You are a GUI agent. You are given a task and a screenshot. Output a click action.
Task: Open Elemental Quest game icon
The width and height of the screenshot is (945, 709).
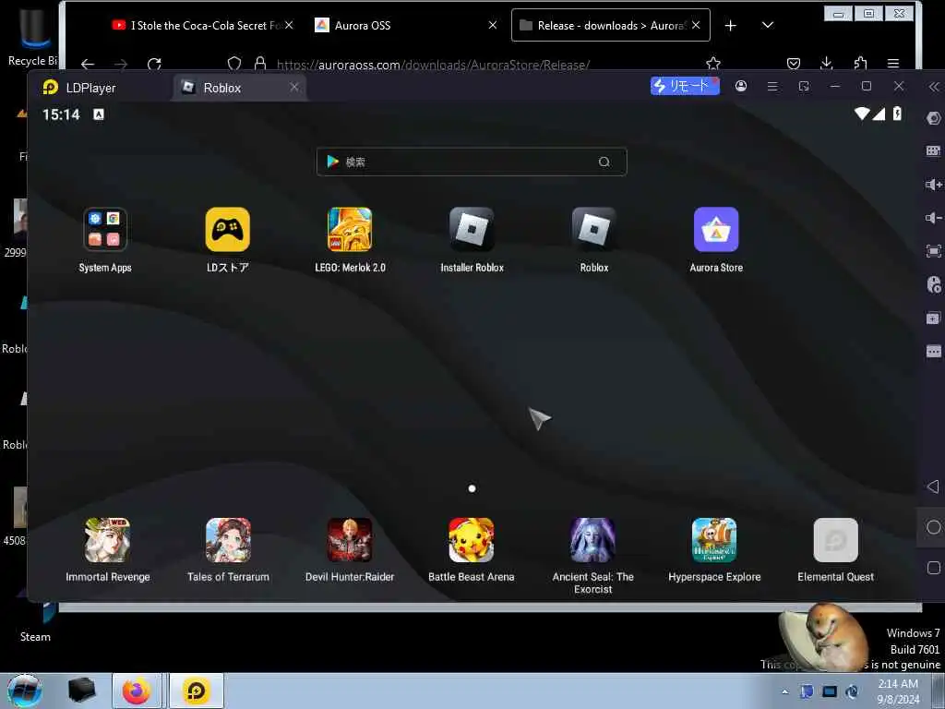(x=835, y=540)
